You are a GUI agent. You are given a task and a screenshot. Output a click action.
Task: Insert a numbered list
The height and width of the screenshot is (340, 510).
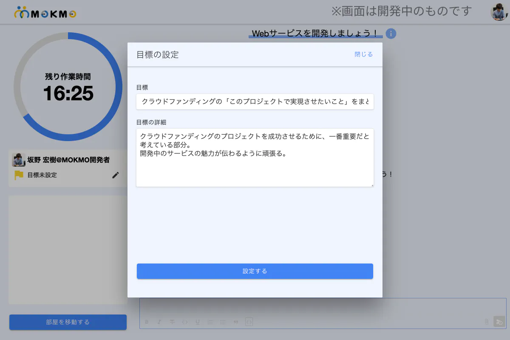(x=210, y=322)
